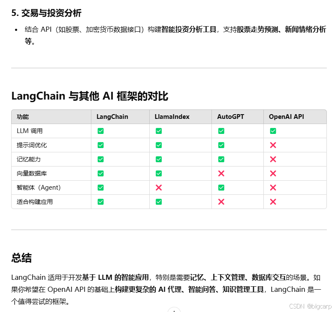Select the AutoGPT checkmark for 提示词优化
Viewport: 335px width, 312px height.
pyautogui.click(x=221, y=145)
